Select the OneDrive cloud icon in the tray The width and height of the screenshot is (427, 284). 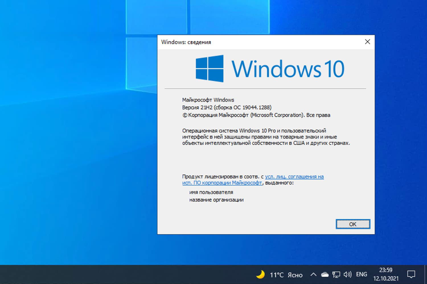tap(325, 274)
